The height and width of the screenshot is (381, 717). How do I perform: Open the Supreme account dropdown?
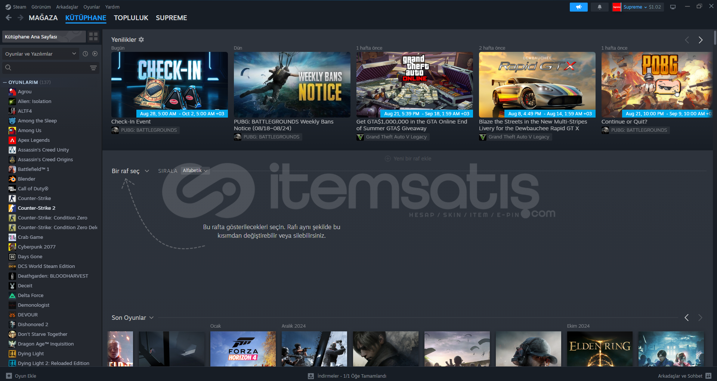(635, 7)
